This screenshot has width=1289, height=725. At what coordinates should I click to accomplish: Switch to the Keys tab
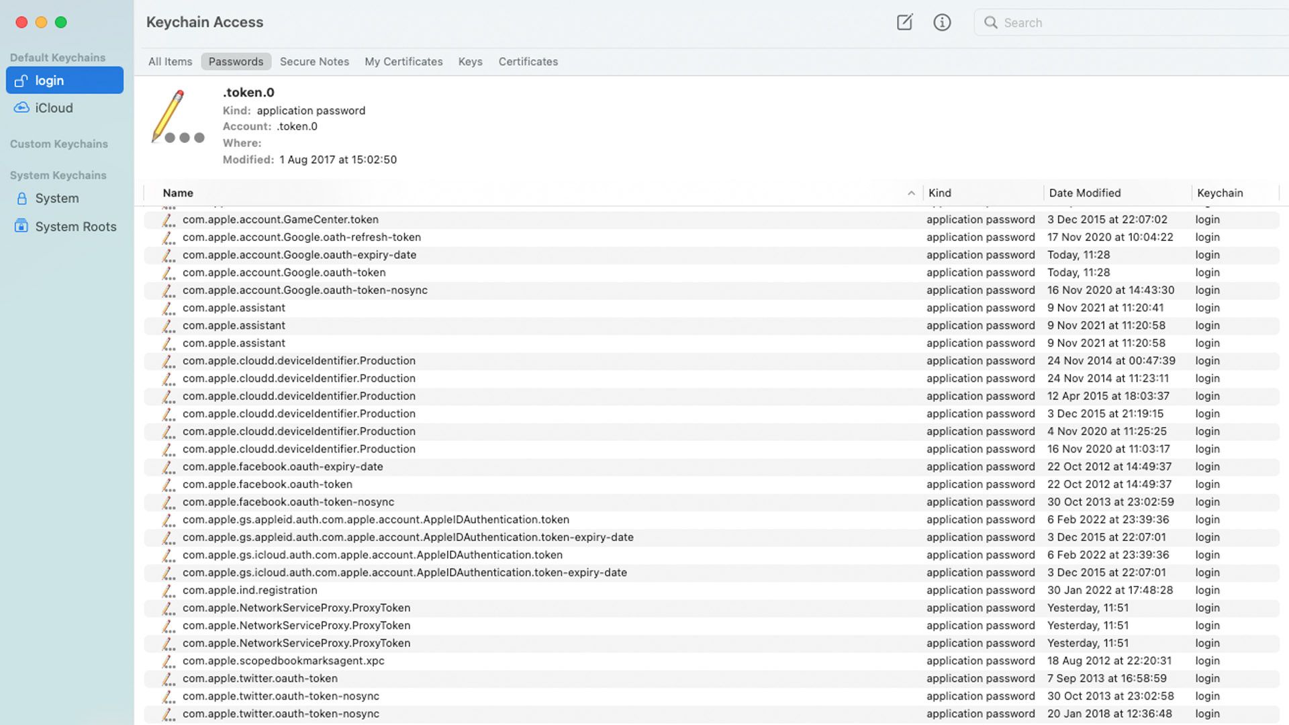470,62
